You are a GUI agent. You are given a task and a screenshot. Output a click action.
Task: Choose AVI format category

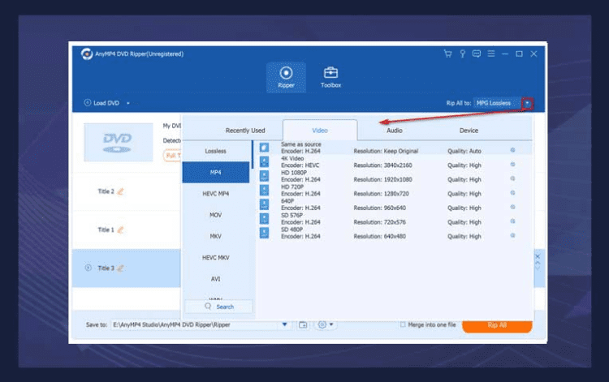[215, 279]
